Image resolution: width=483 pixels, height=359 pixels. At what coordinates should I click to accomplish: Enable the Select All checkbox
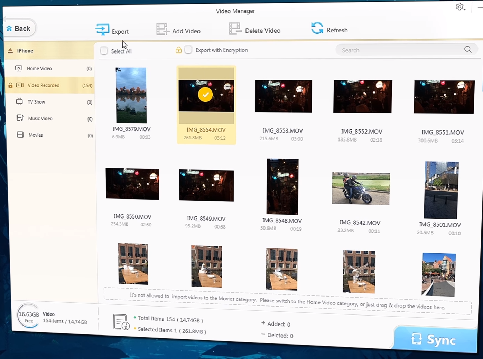tap(104, 51)
